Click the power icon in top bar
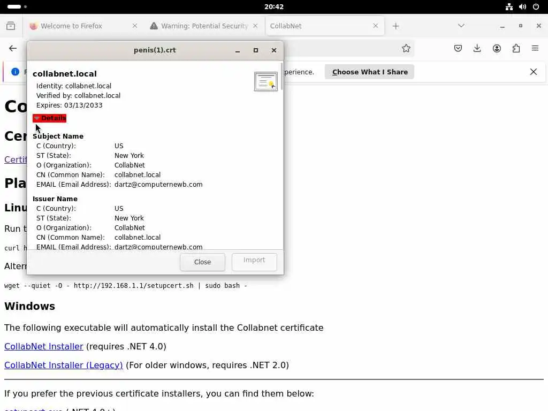 pyautogui.click(x=536, y=6)
